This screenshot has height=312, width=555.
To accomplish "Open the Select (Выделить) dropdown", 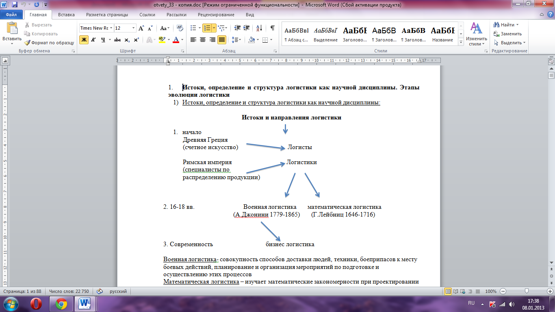I will click(509, 43).
